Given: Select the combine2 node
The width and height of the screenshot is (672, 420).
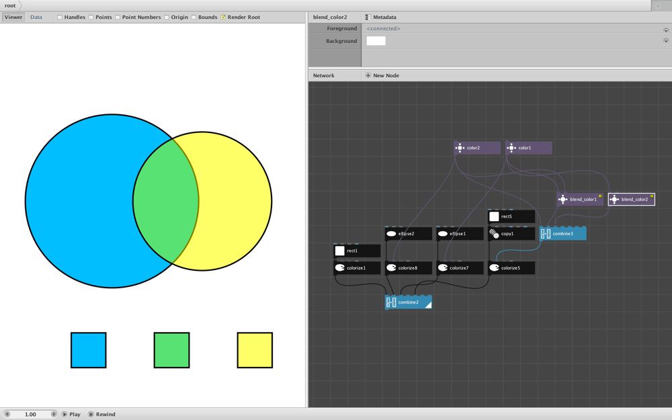Looking at the screenshot, I should (x=409, y=302).
